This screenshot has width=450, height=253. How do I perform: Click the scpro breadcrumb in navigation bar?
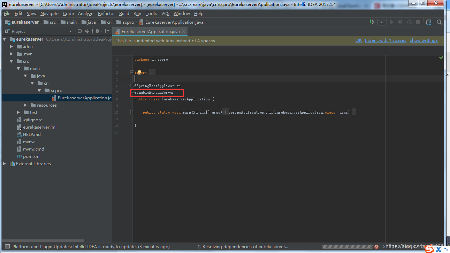(125, 22)
